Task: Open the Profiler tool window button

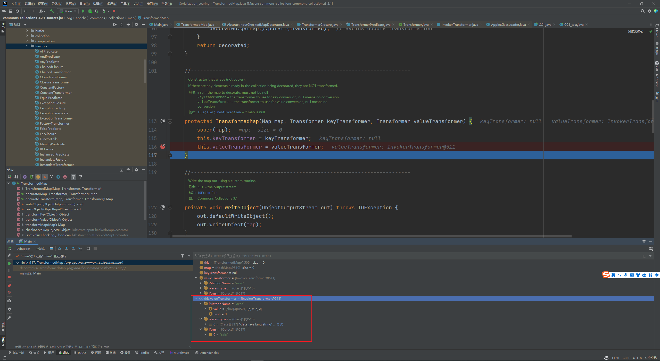Action: pyautogui.click(x=142, y=353)
